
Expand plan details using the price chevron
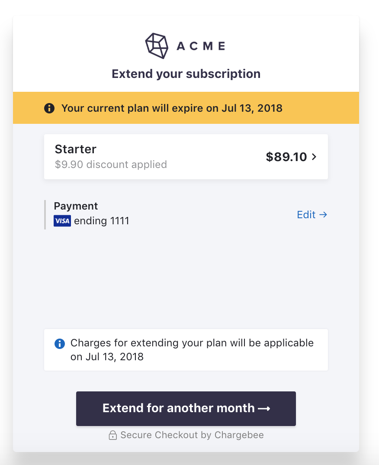pyautogui.click(x=314, y=157)
